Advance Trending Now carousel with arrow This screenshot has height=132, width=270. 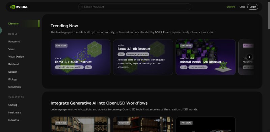pyautogui.click(x=249, y=57)
